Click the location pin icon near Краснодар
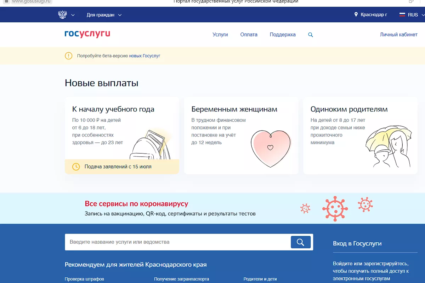The width and height of the screenshot is (425, 283). (x=356, y=15)
